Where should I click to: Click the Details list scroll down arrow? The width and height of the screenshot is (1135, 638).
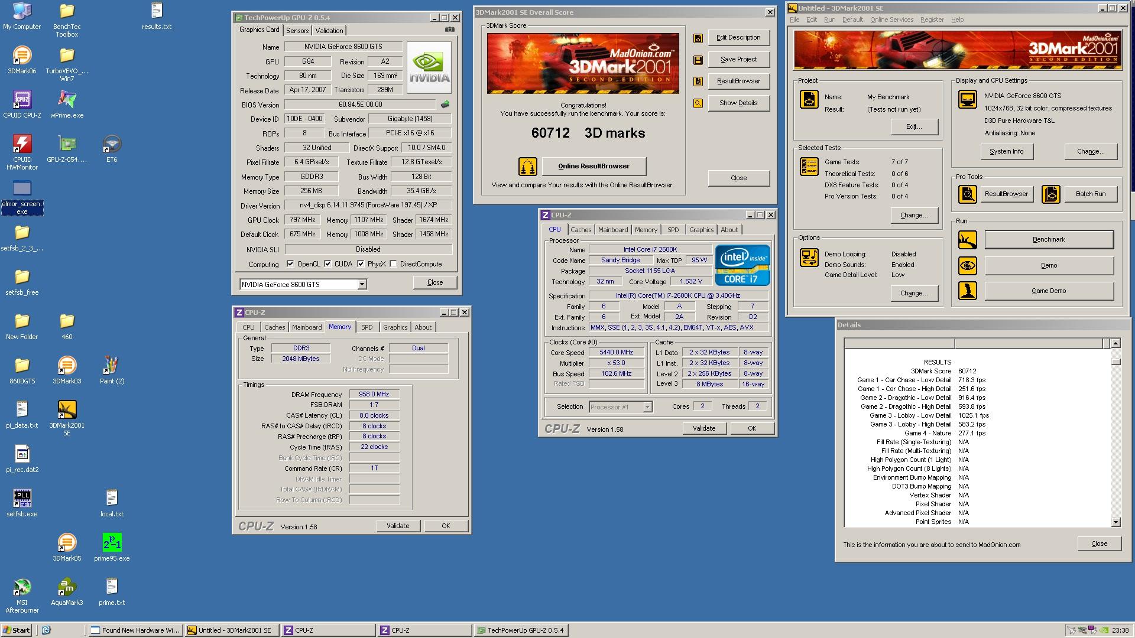[x=1115, y=522]
